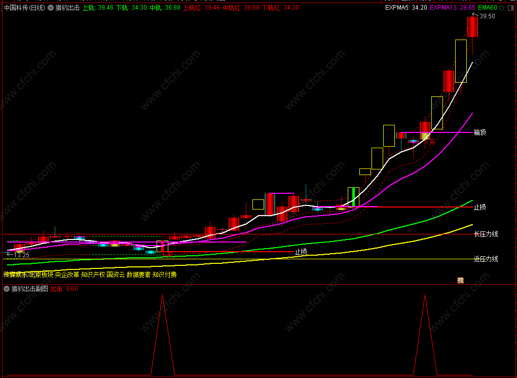Click the 近压力线 label

pyautogui.click(x=486, y=259)
